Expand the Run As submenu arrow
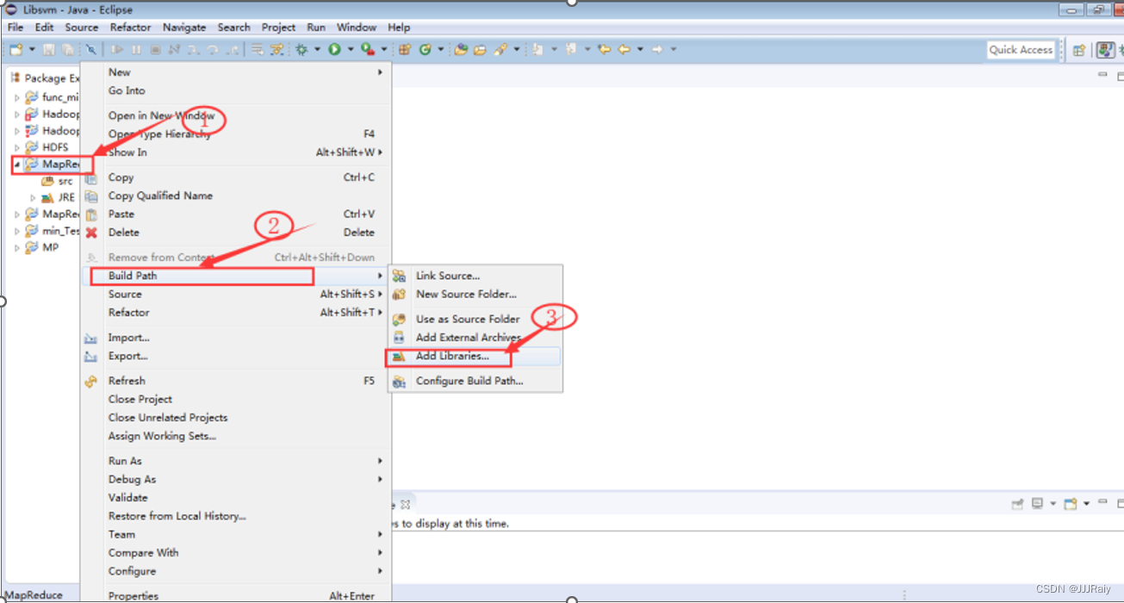The image size is (1124, 603). pyautogui.click(x=379, y=461)
